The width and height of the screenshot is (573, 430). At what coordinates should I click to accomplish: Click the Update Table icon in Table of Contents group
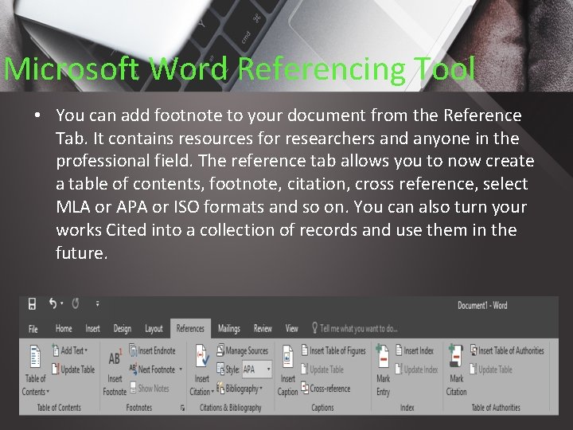56,369
